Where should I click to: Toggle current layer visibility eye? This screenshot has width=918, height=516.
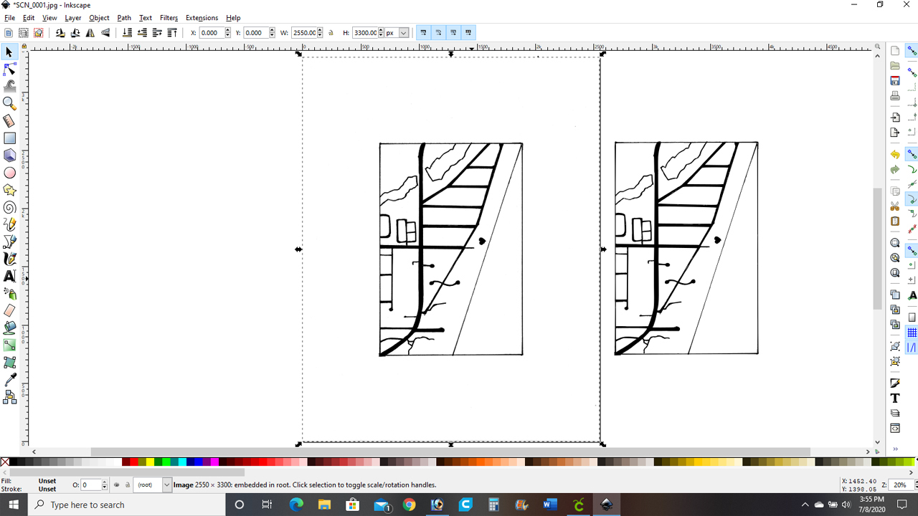click(x=117, y=485)
